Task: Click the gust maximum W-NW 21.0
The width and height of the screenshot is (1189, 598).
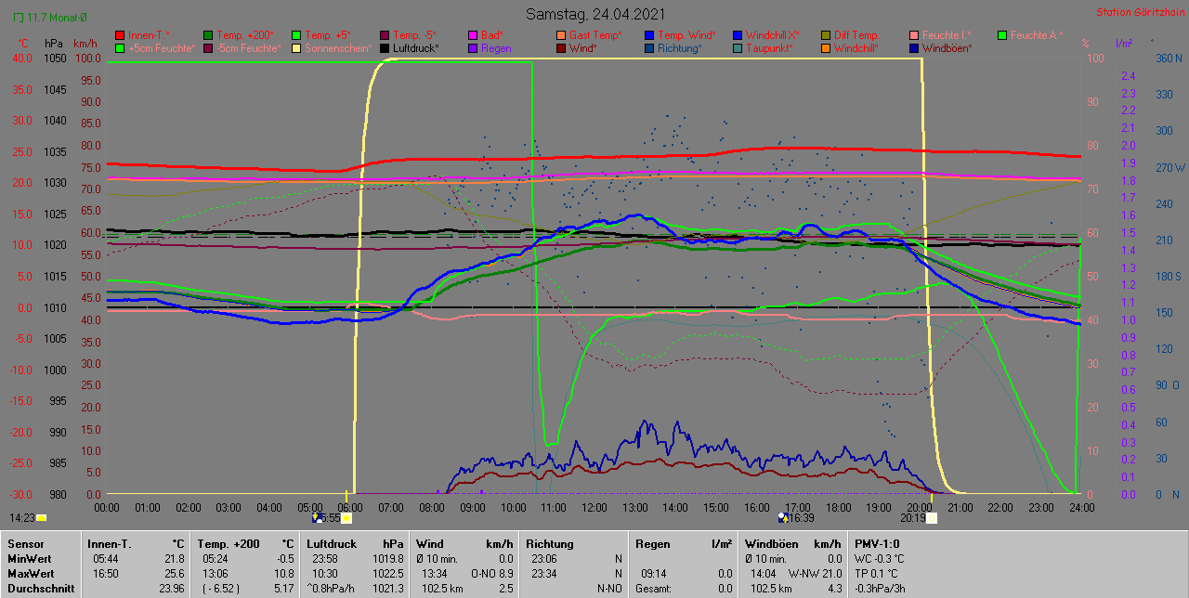Action: click(x=815, y=574)
